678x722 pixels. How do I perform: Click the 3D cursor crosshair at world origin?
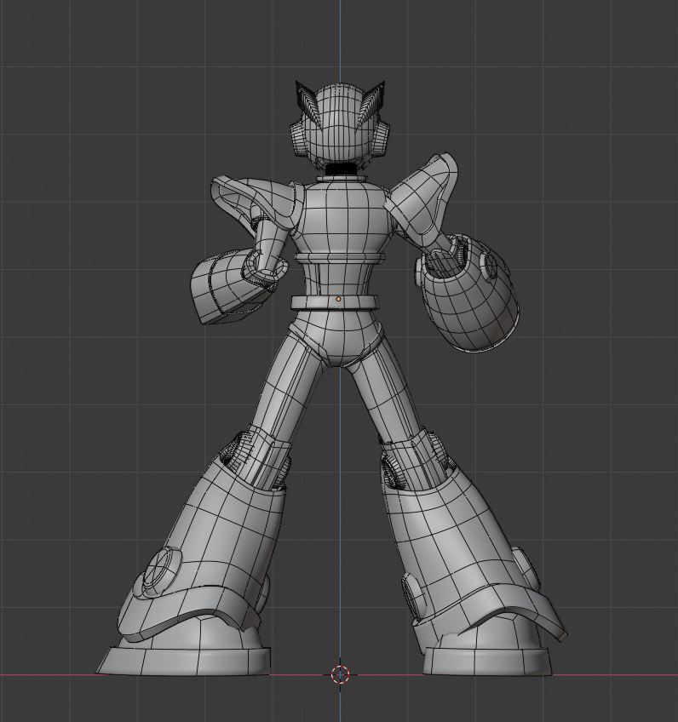point(340,674)
